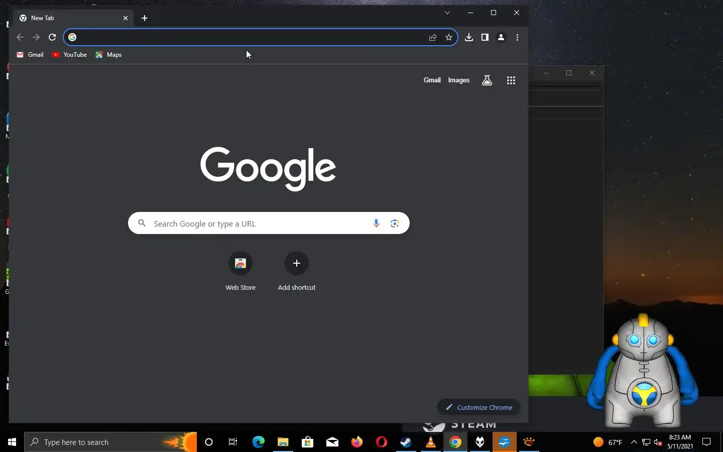Close the New Tab tab
This screenshot has width=723, height=452.
point(126,18)
